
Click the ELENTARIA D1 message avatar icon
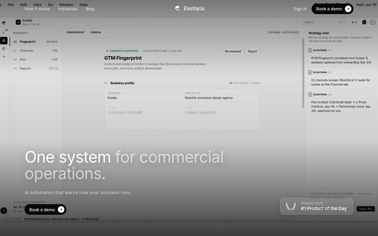310,50
